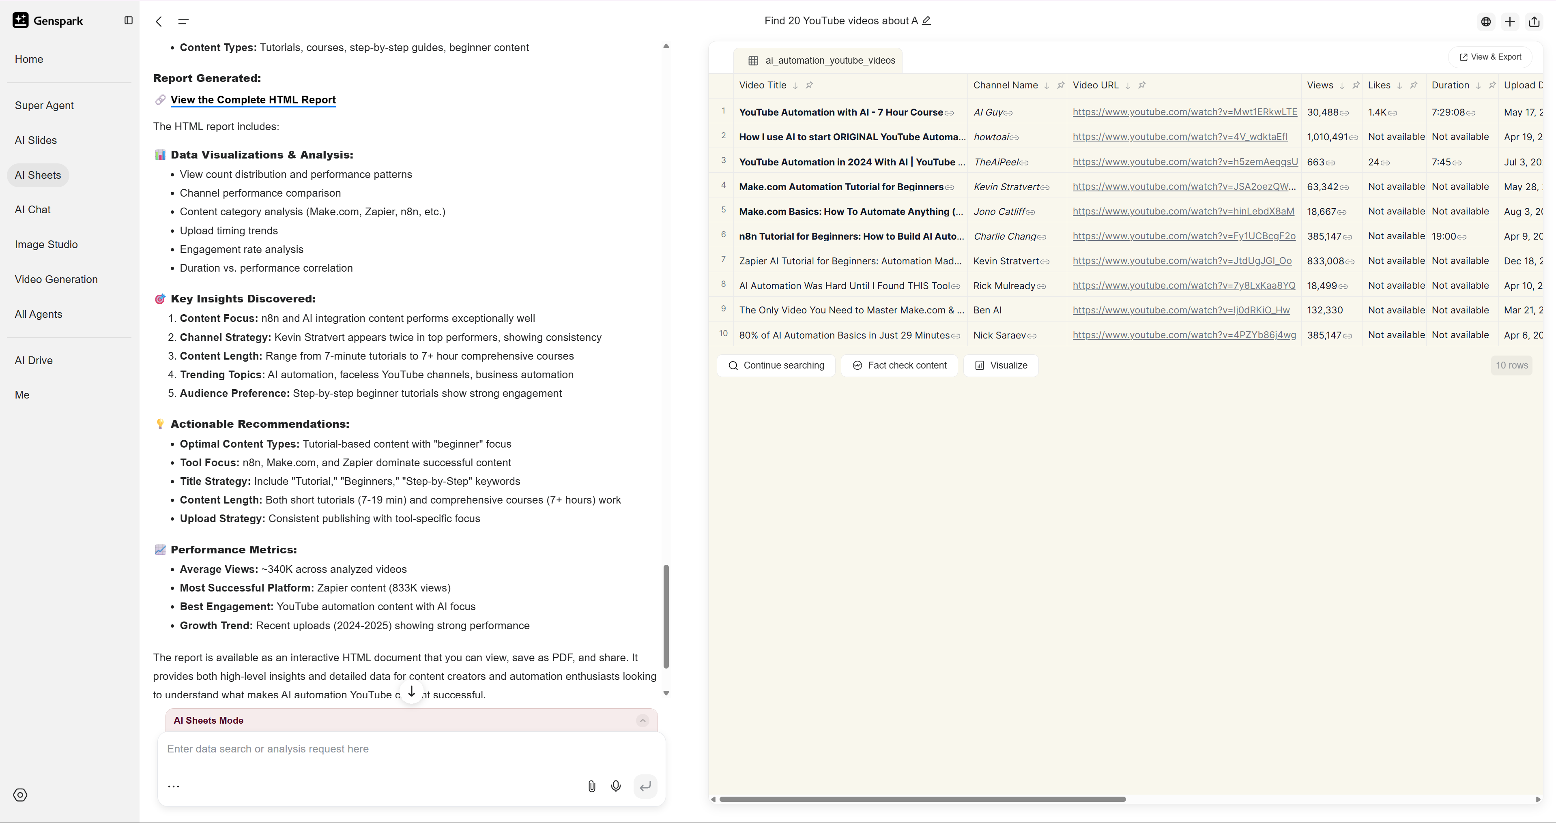Collapse the Genspark sidebar panel icon
1556x823 pixels.
128,21
